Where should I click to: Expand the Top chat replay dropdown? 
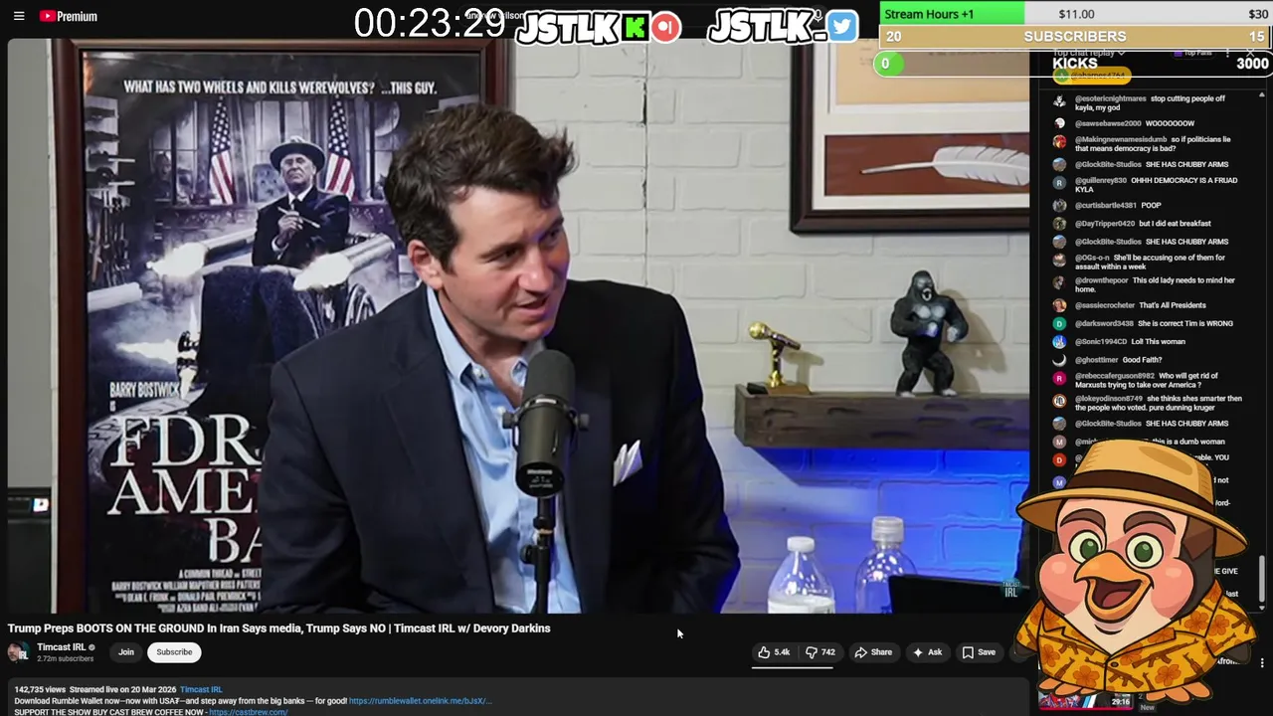(x=1089, y=53)
